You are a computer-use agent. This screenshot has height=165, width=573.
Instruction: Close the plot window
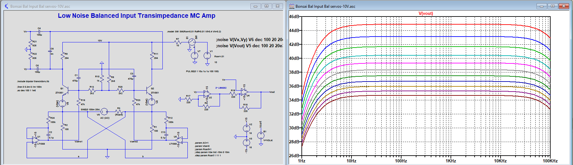click(x=564, y=6)
